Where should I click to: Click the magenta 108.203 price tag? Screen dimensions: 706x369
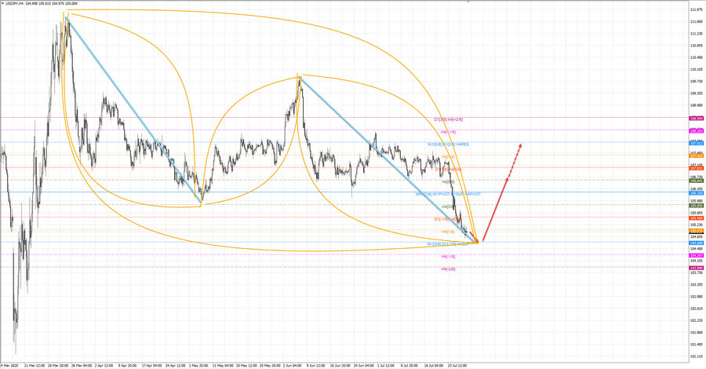pos(696,130)
